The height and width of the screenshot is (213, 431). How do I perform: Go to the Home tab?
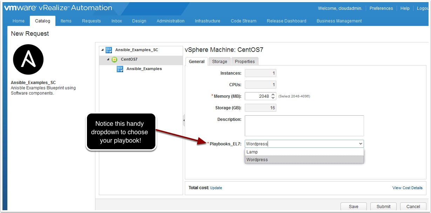click(x=19, y=21)
